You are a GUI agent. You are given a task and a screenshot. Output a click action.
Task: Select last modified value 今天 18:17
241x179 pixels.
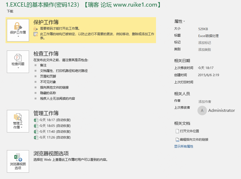tap(206, 68)
